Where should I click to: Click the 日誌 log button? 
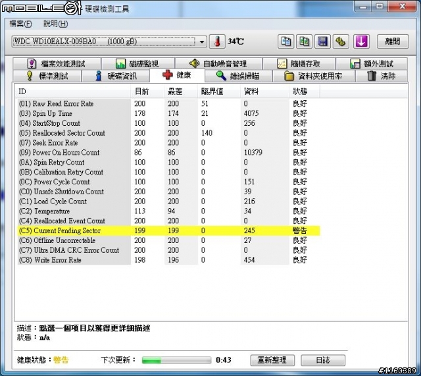click(323, 360)
